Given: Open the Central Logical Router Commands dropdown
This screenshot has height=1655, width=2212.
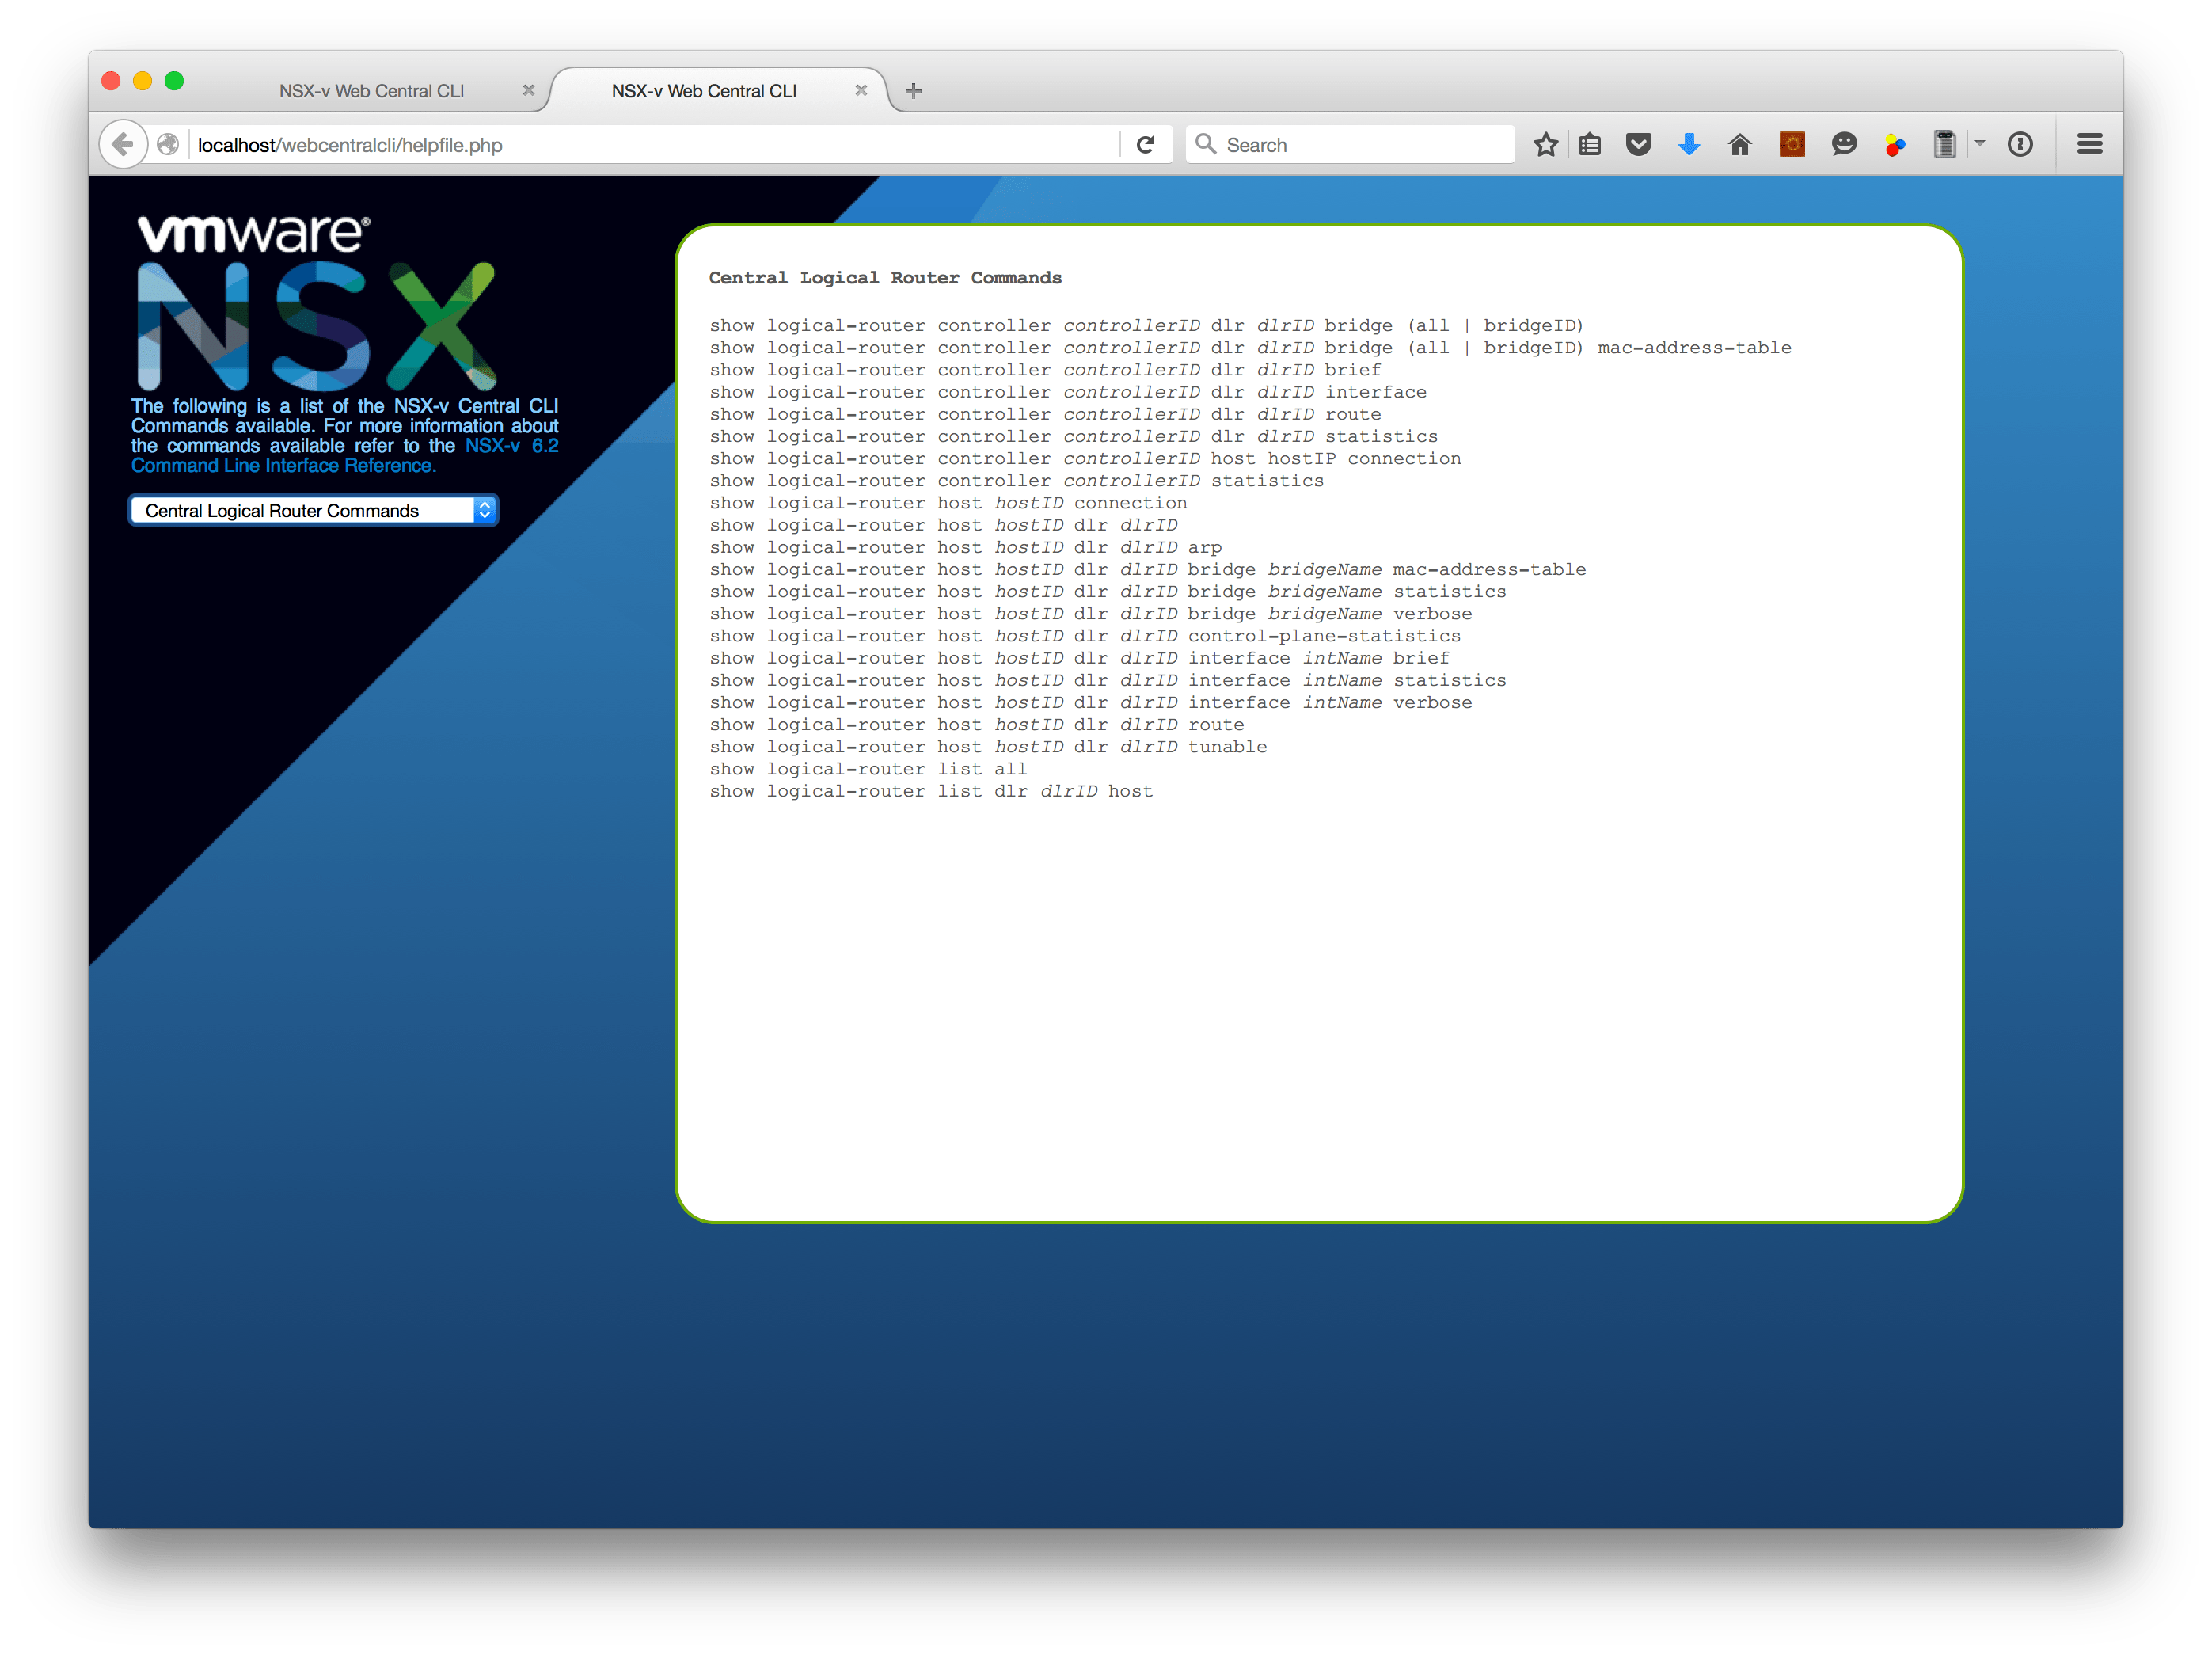Looking at the screenshot, I should [x=313, y=511].
